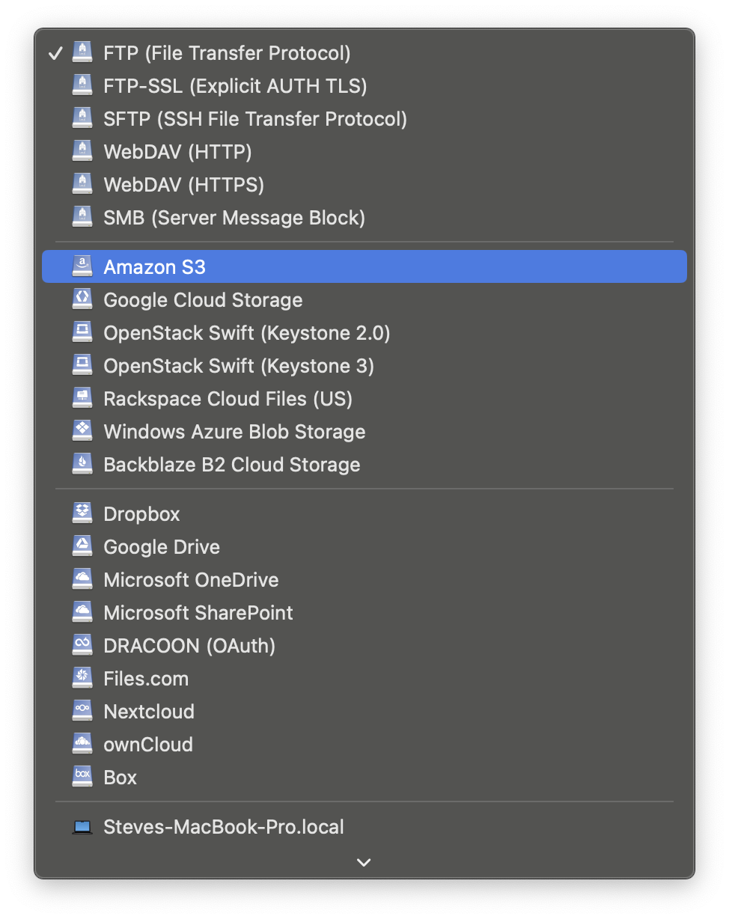Select SMB (Server Message Block)

click(x=364, y=217)
